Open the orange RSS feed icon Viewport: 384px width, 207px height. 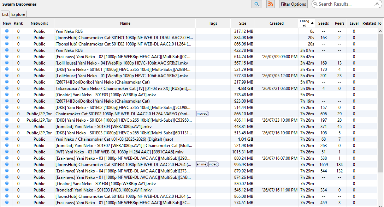tap(270, 4)
